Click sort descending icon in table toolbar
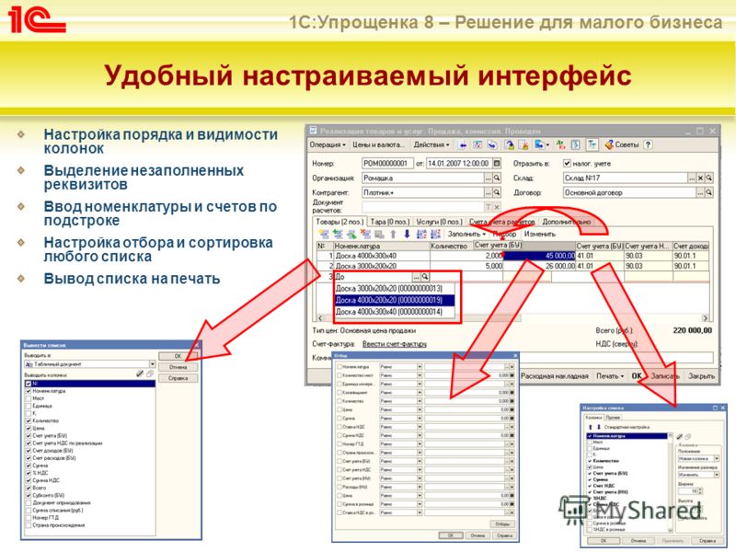This screenshot has height=552, width=736. 435,234
